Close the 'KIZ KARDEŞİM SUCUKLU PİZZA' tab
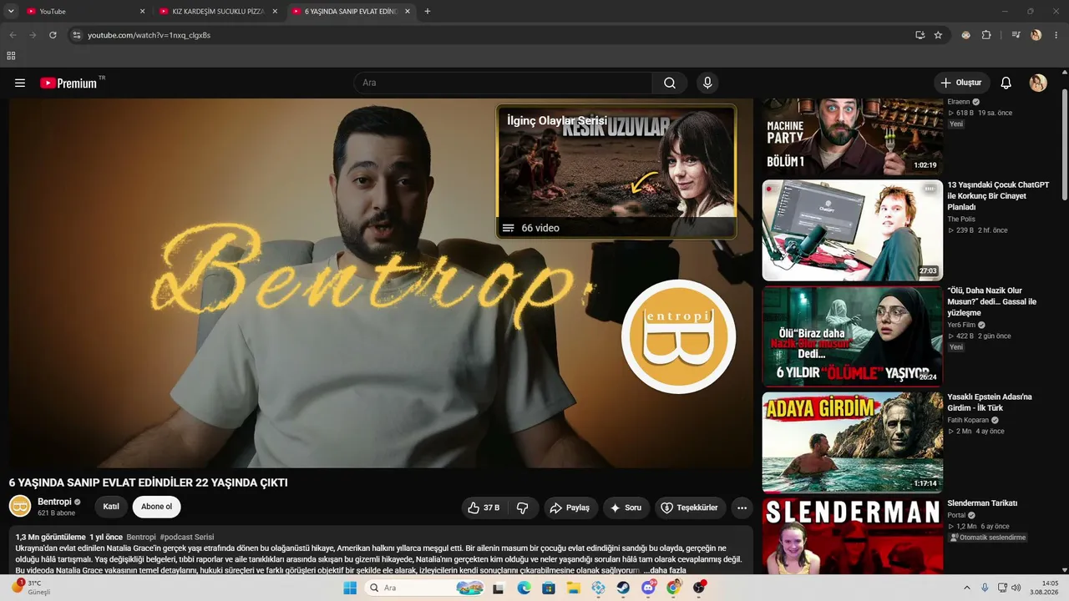Viewport: 1069px width, 601px height. (275, 12)
